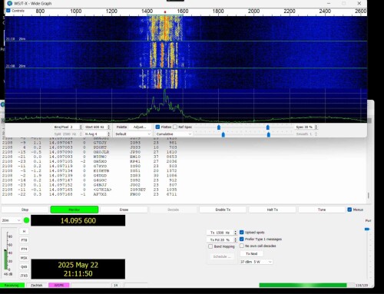Open the 20m band dropdown
384x294 pixels.
[x=12, y=220]
